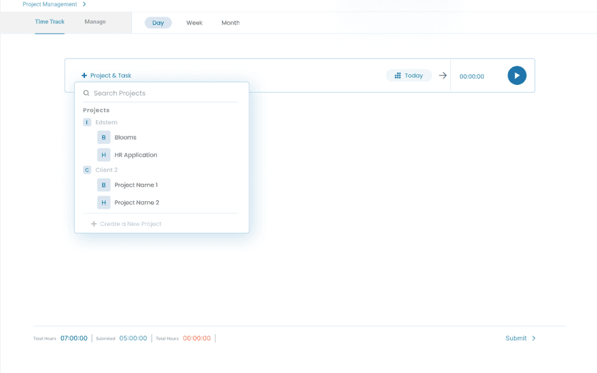Screen dimensions: 597x373
Task: Click the C badge next to Client 2
Action: tap(87, 170)
